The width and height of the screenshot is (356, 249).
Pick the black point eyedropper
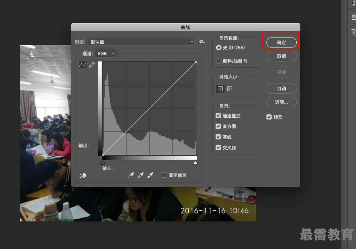pos(131,175)
